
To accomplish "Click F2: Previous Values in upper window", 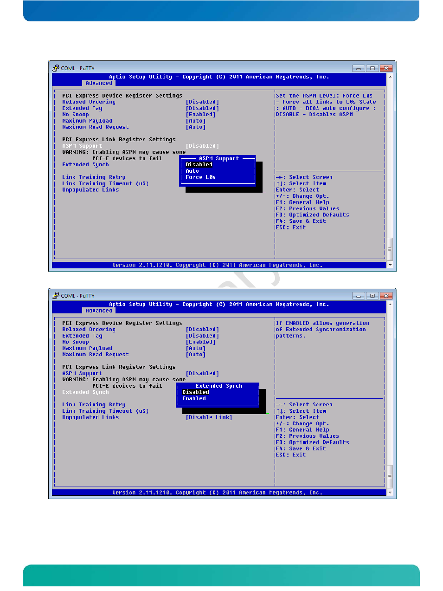I will pos(307,208).
